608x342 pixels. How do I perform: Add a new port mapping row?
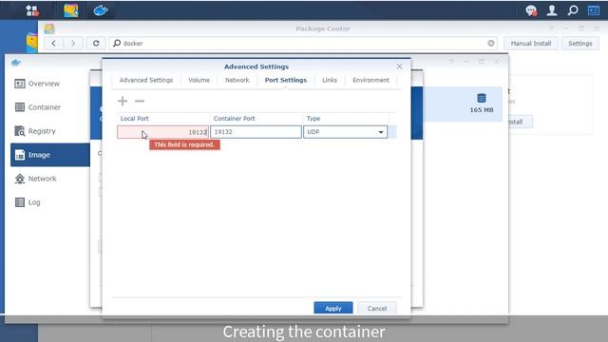click(123, 101)
